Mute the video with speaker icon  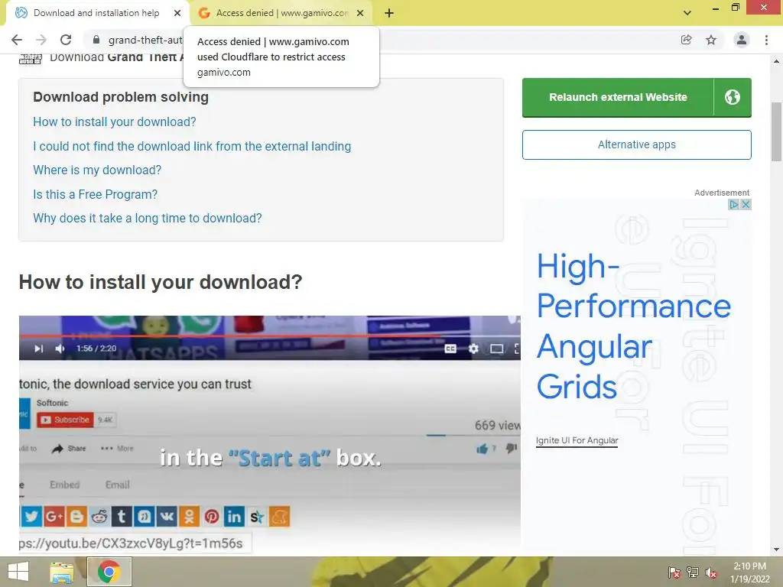(x=60, y=349)
